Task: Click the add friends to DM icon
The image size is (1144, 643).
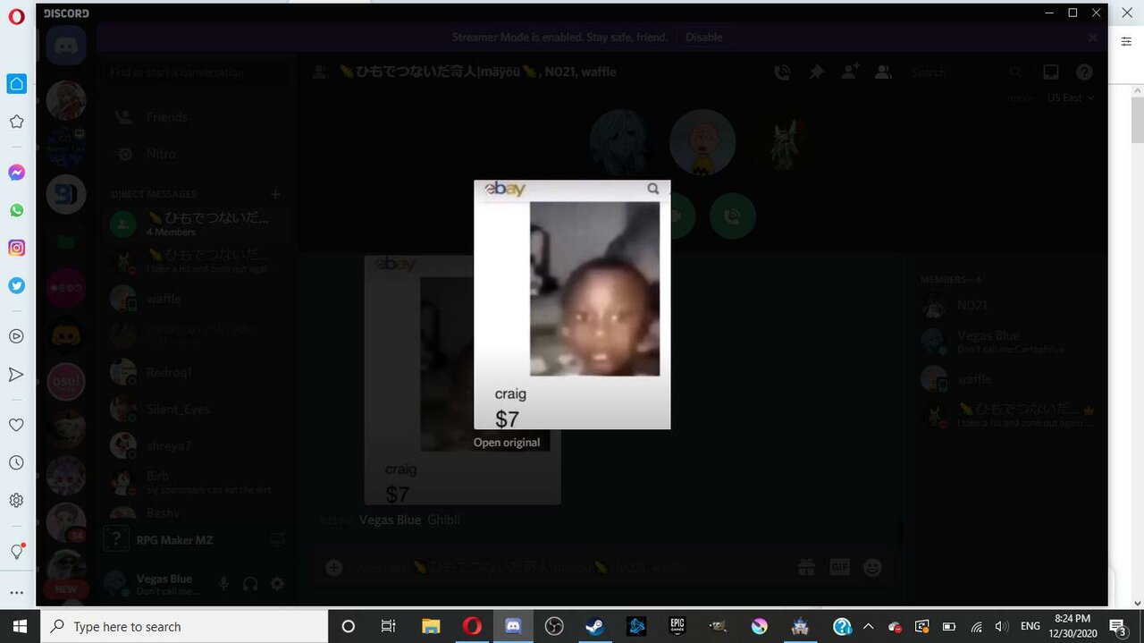Action: (x=850, y=72)
